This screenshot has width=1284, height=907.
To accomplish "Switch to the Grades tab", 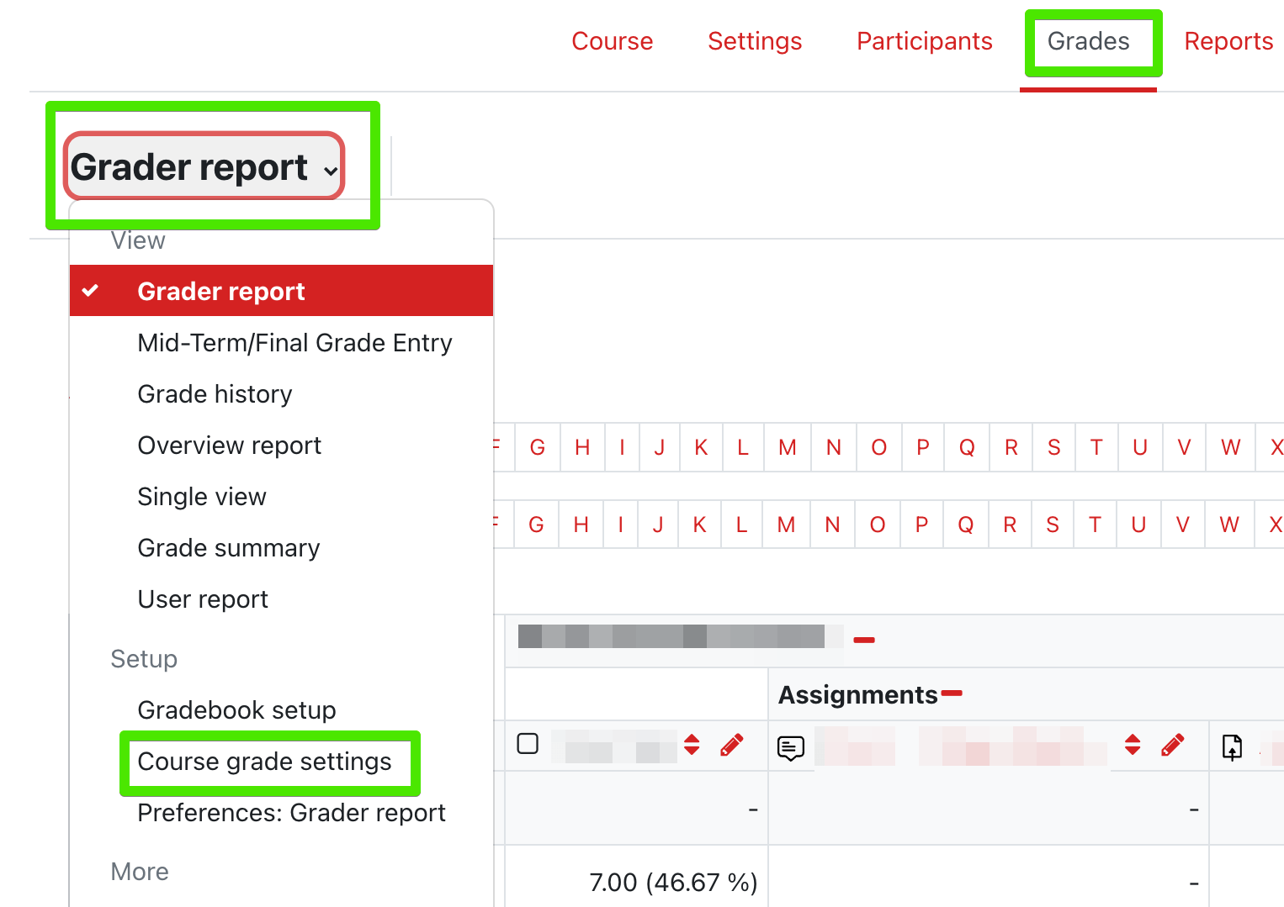I will 1088,40.
